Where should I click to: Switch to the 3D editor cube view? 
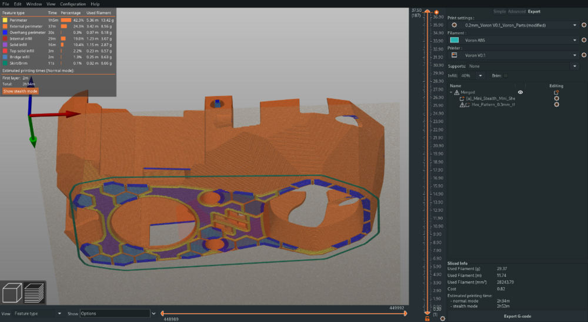[x=12, y=293]
